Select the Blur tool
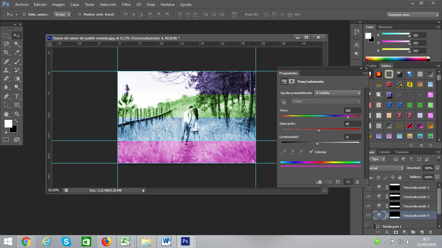Image resolution: width=442 pixels, height=248 pixels. 6,87
